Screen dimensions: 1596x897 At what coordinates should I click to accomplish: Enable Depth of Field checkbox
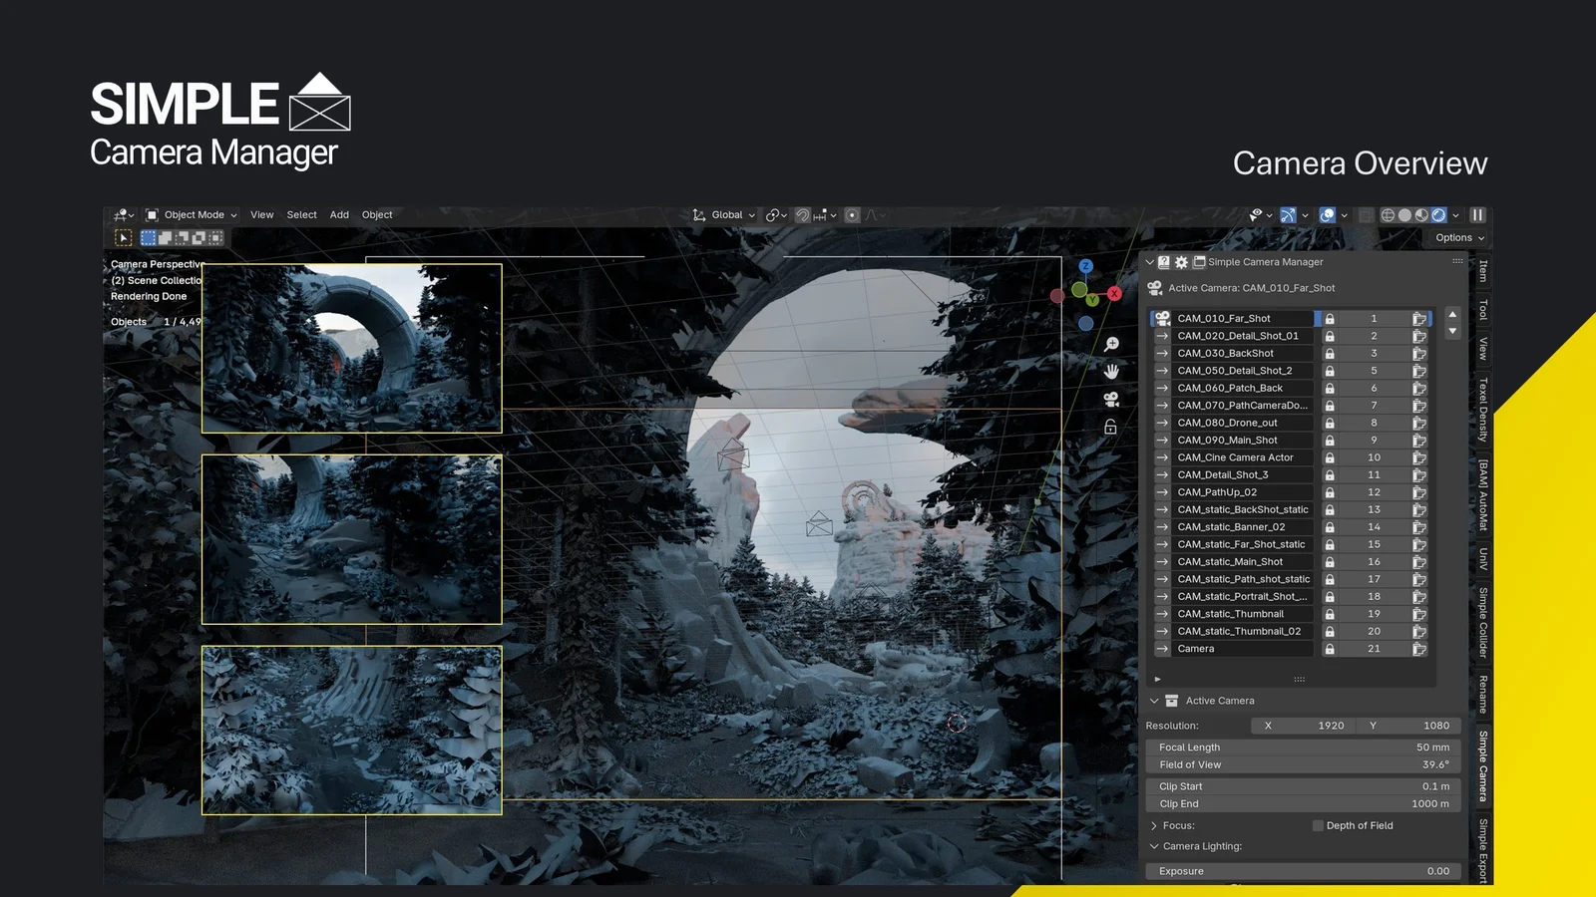coord(1317,825)
